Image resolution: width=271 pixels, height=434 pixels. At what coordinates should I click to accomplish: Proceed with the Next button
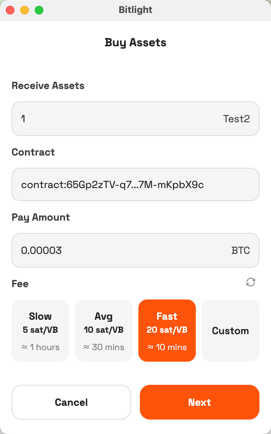tap(199, 402)
